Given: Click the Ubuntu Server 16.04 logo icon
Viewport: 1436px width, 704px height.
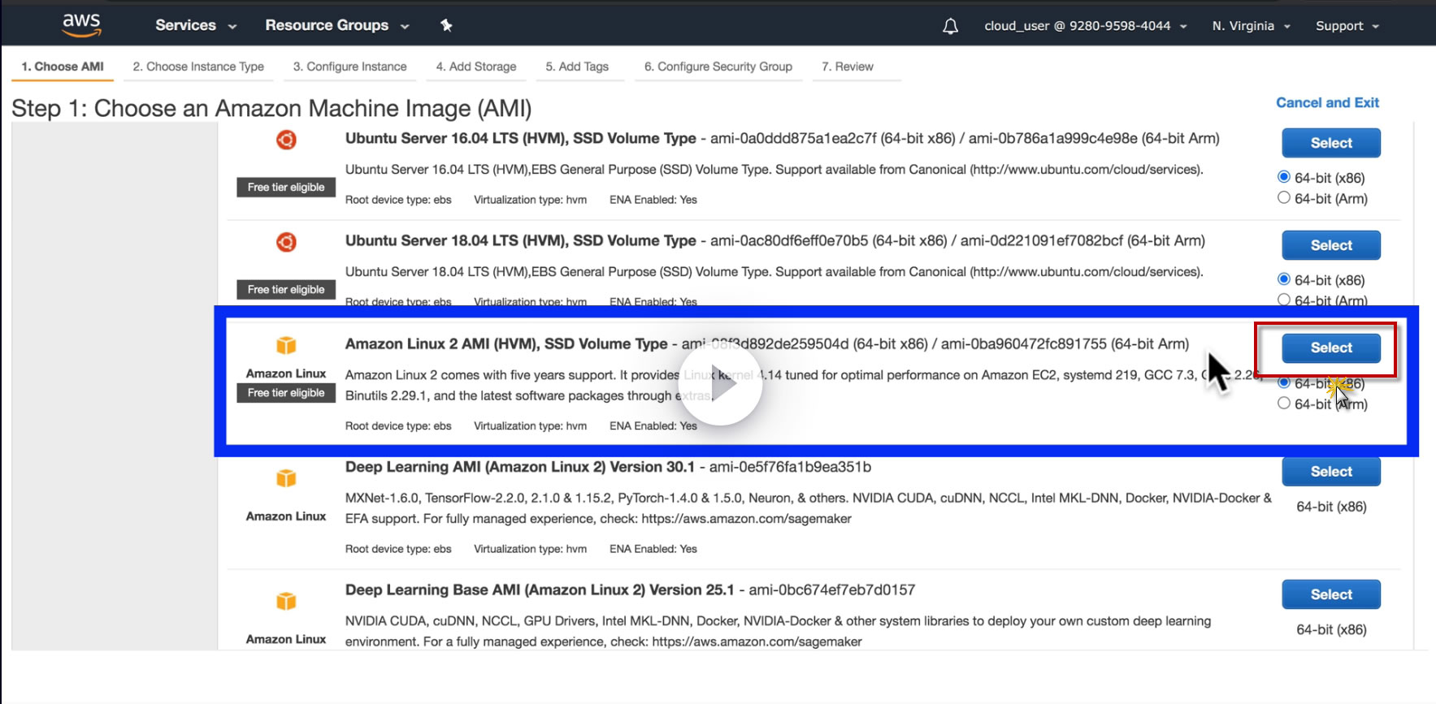Looking at the screenshot, I should coord(286,140).
